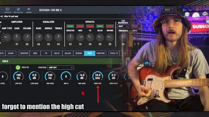
Task: Click the AMP TYPE knob
Action: (7, 37)
